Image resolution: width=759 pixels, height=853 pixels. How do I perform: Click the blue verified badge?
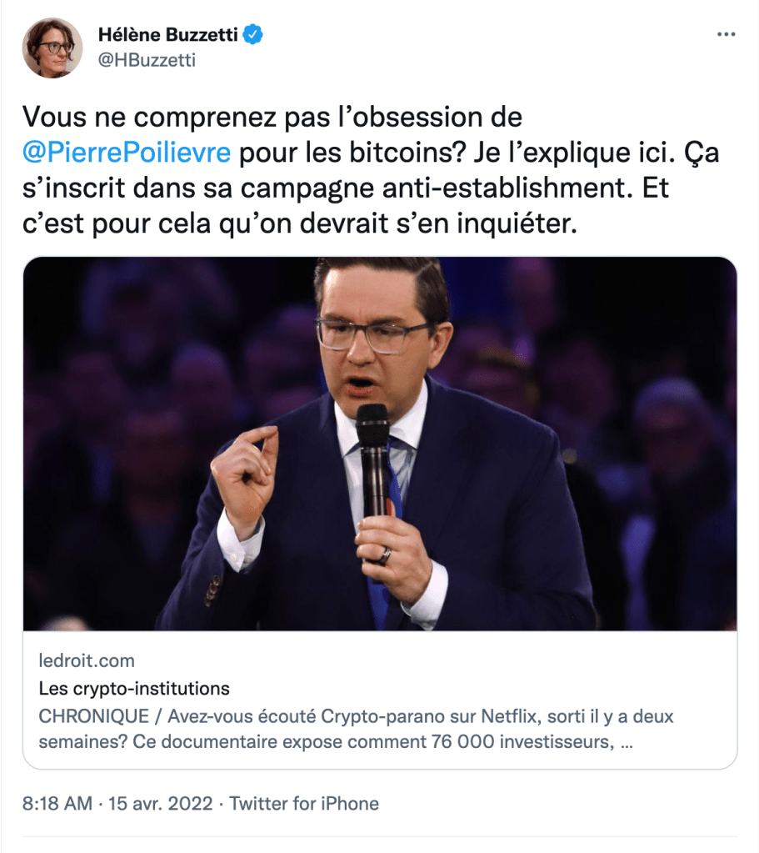coord(253,35)
